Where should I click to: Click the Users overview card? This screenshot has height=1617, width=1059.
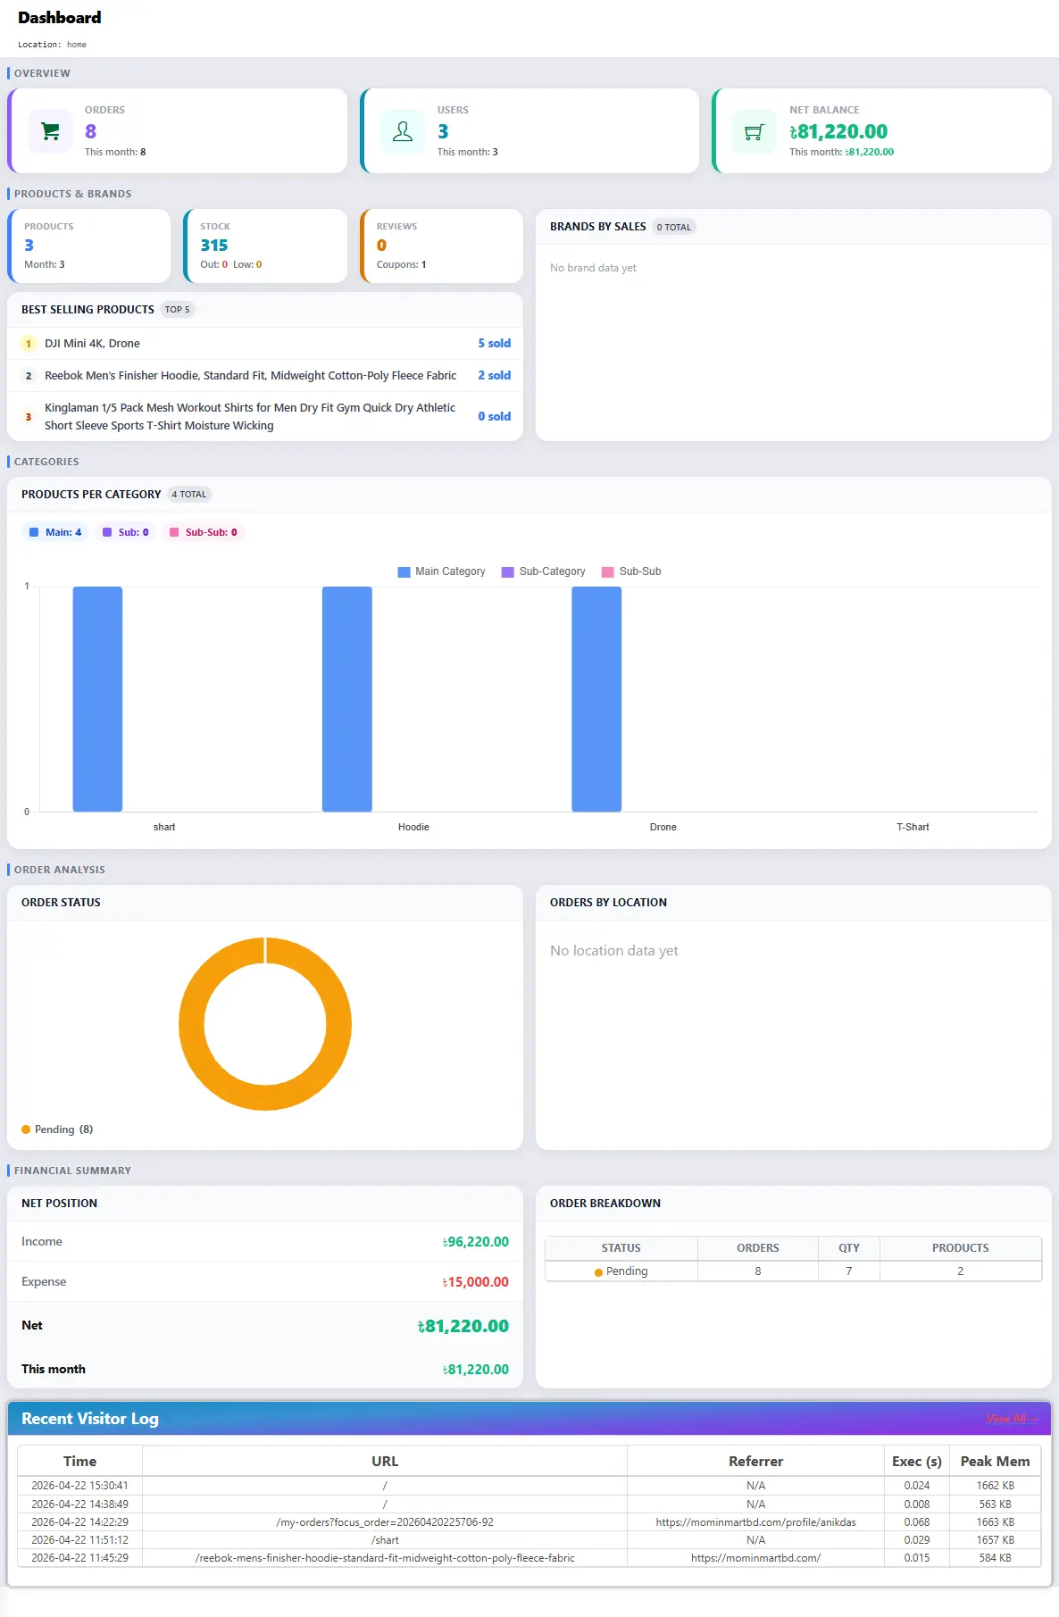[x=529, y=130]
